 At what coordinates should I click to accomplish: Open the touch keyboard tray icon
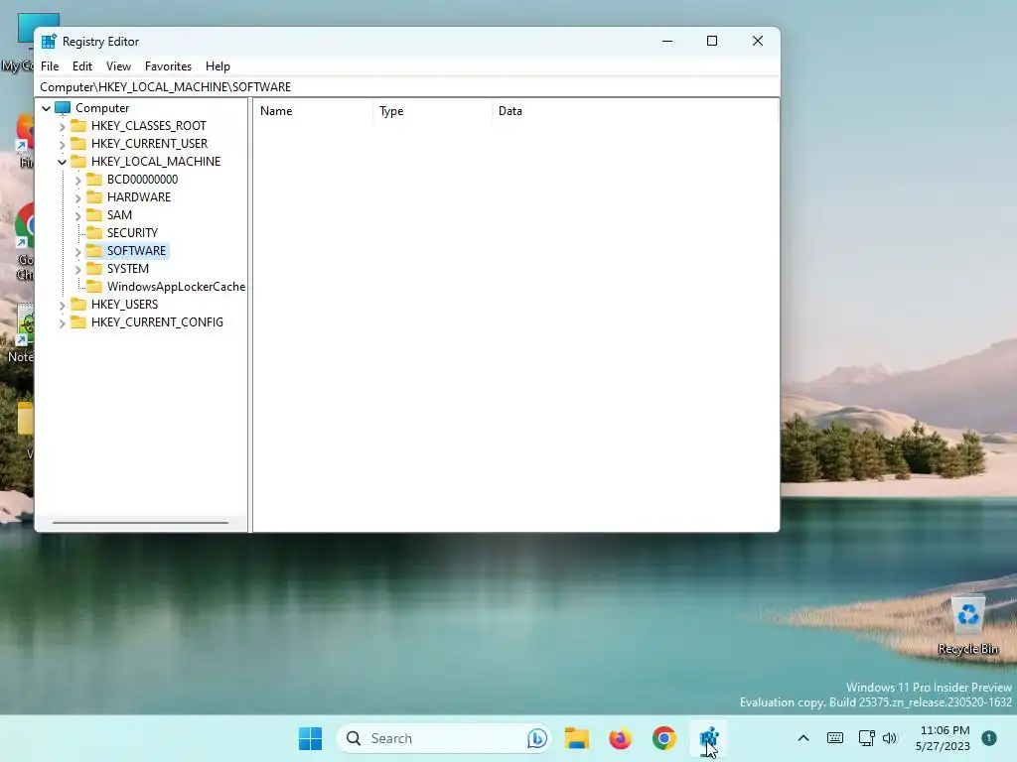pos(835,738)
